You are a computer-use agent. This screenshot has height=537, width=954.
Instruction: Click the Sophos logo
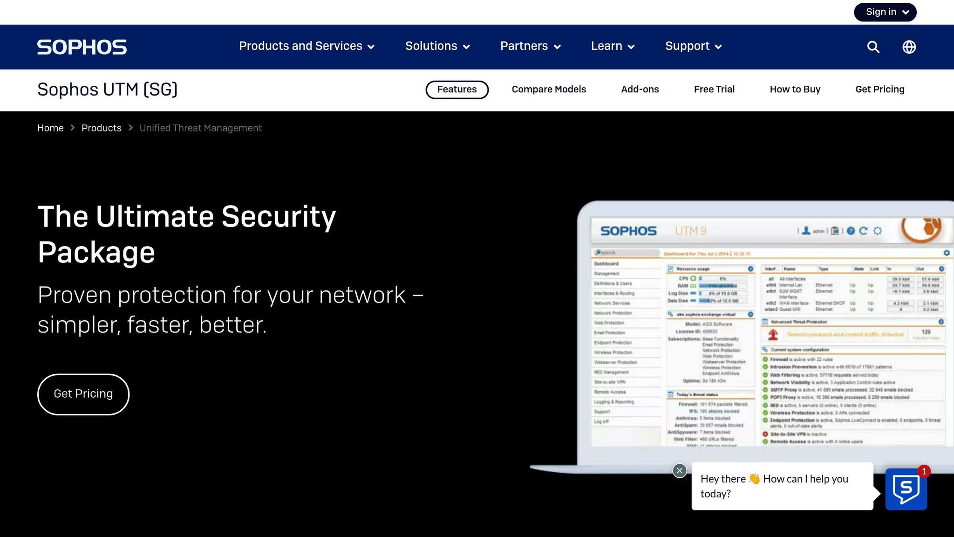(x=82, y=47)
